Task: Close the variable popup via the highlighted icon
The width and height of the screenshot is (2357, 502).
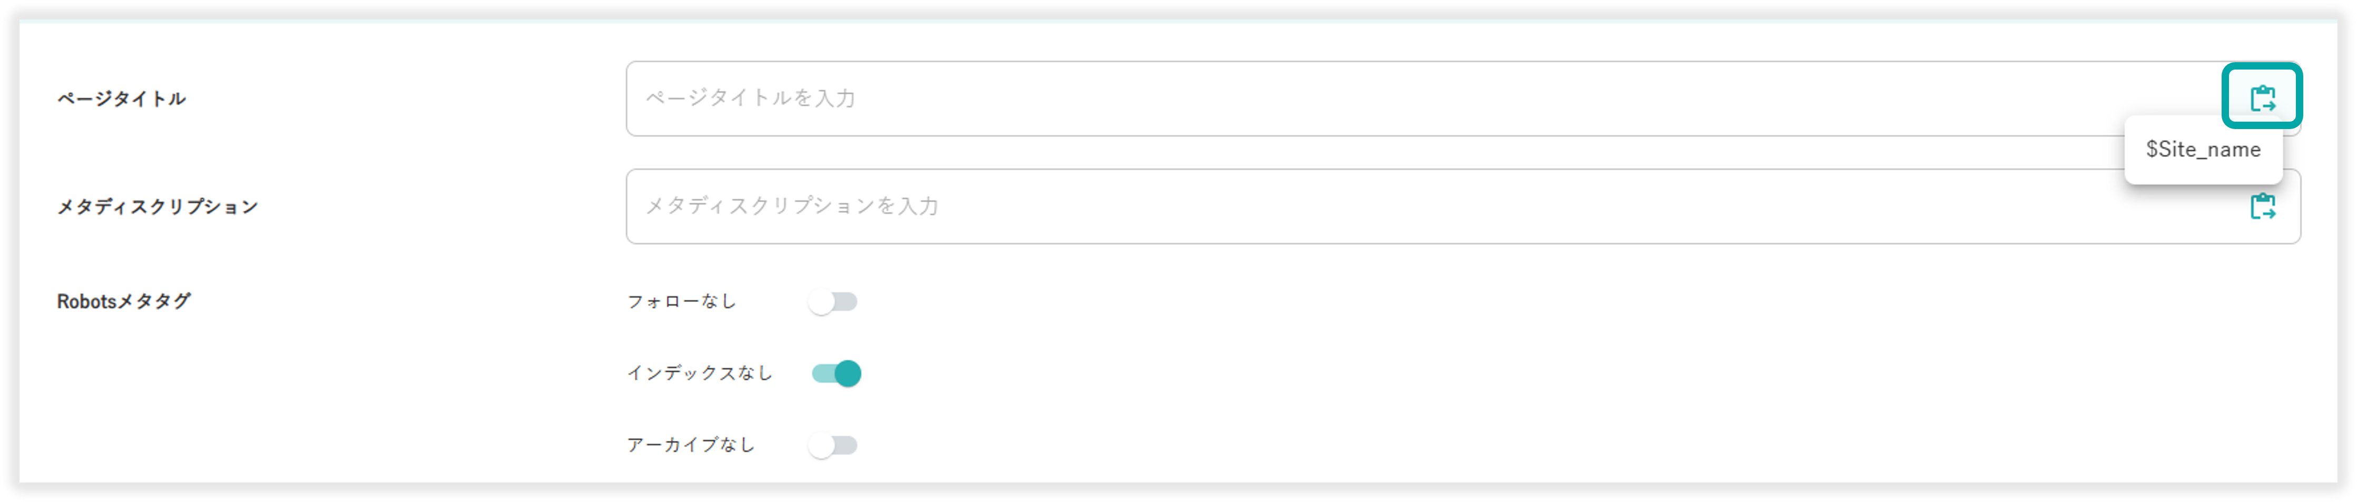Action: tap(2262, 97)
